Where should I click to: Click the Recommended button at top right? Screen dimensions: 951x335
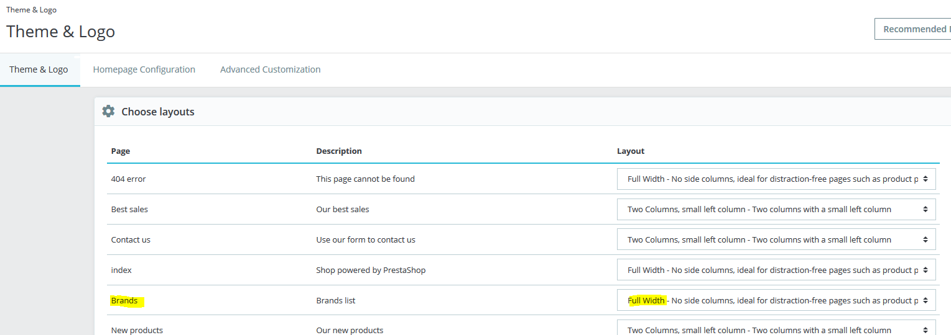913,29
